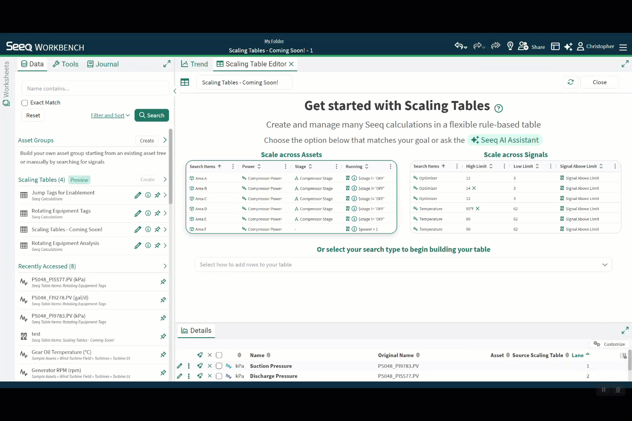
Task: Open the hamburger menu
Action: [623, 47]
